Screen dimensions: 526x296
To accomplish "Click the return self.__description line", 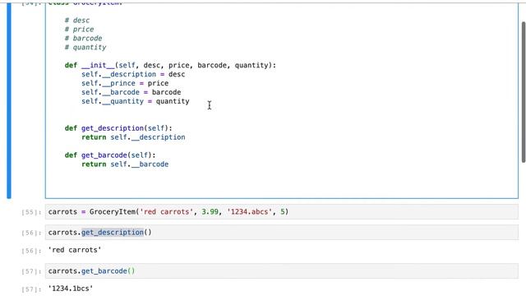I will (x=133, y=137).
